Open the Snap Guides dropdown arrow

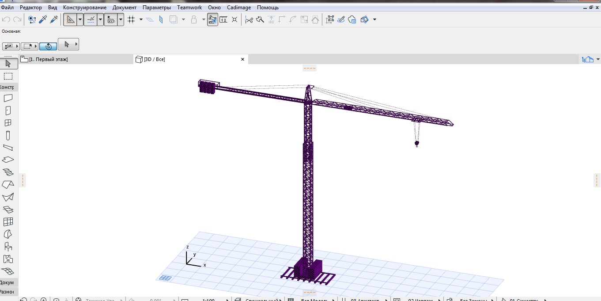[x=100, y=19]
